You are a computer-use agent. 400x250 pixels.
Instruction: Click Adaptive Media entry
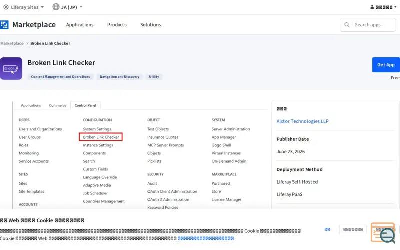click(x=97, y=185)
